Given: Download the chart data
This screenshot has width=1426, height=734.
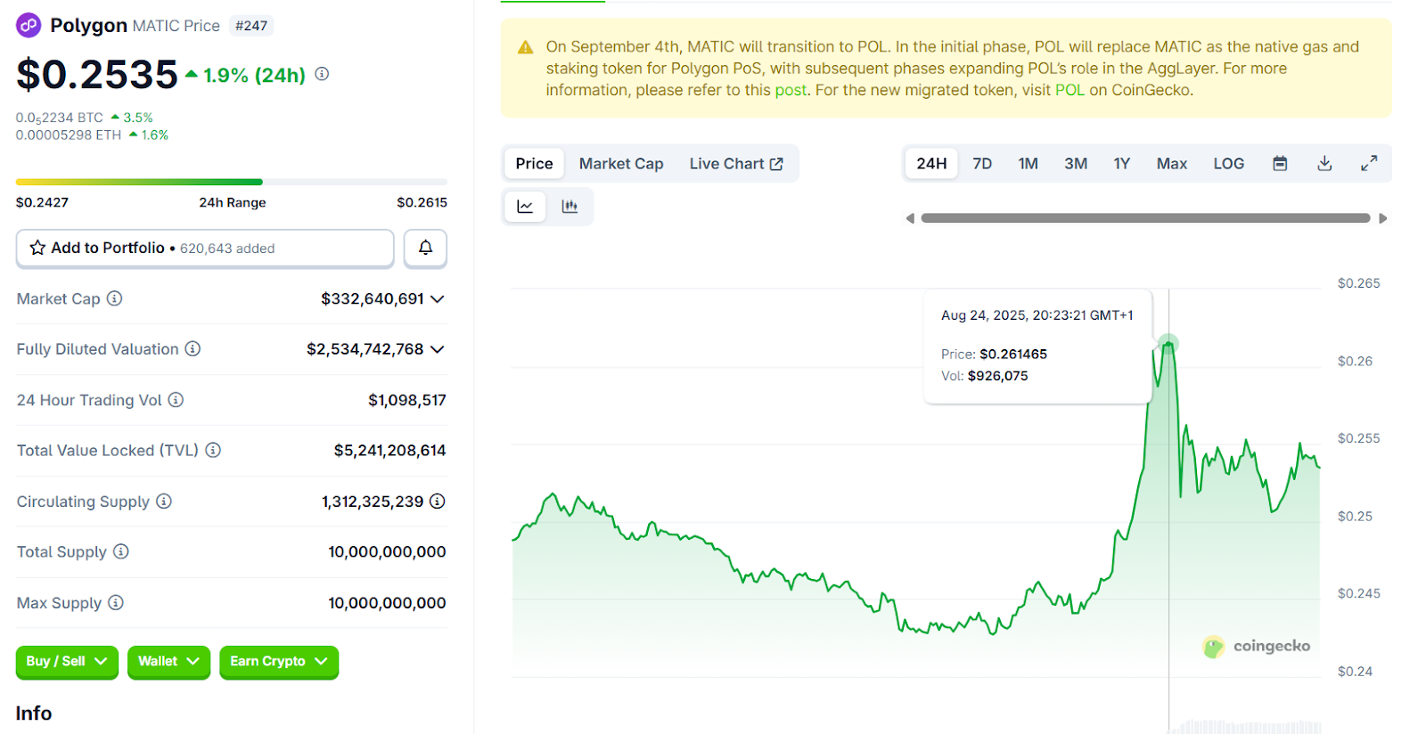Looking at the screenshot, I should click(1324, 164).
